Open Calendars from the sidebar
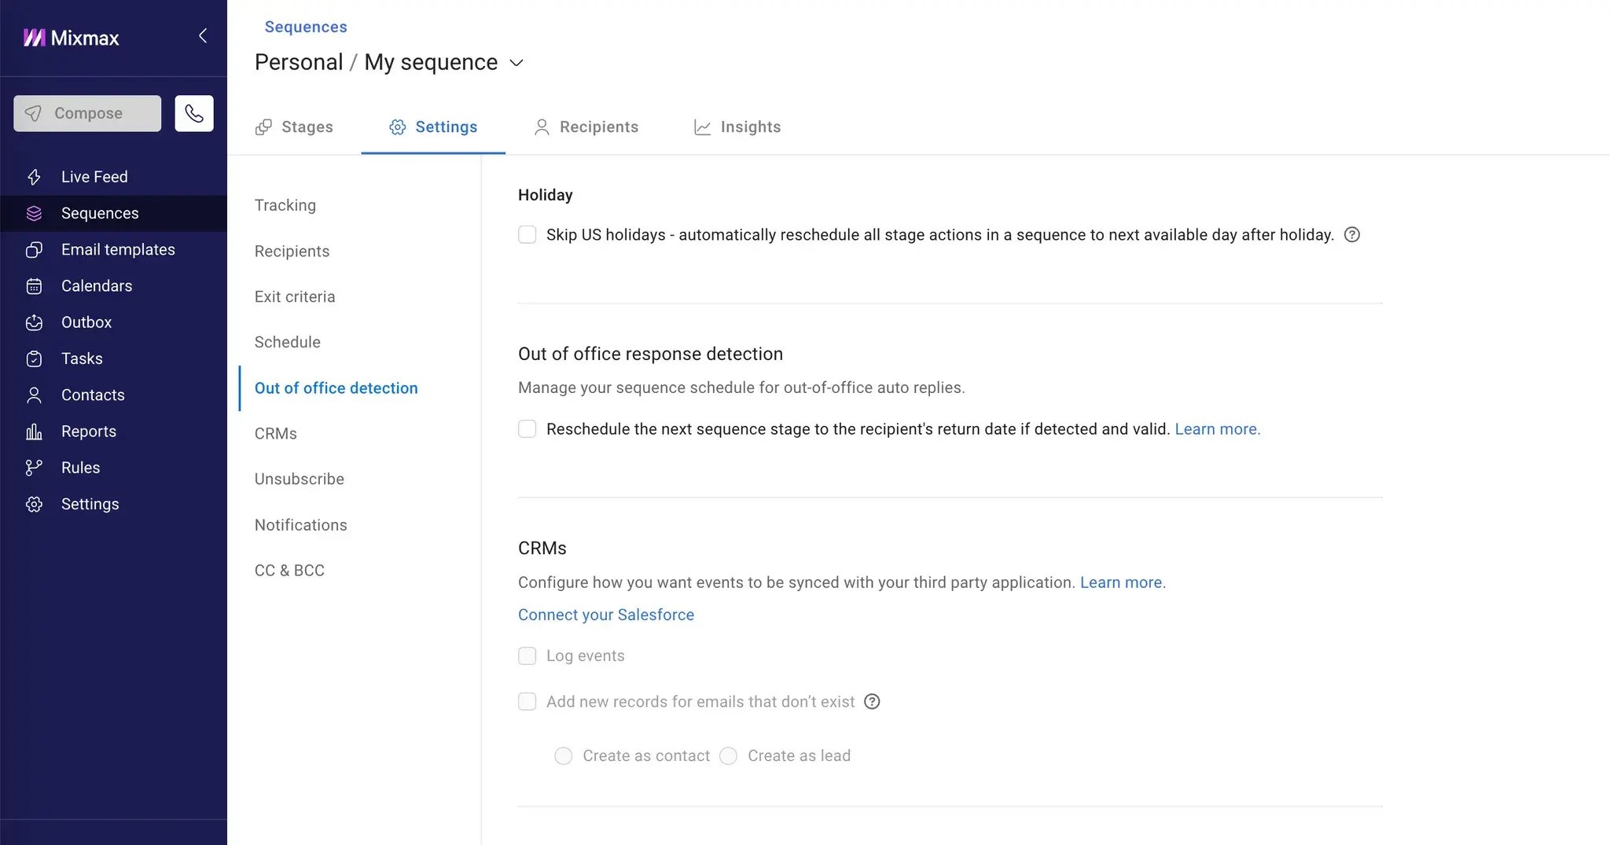Viewport: 1610px width, 845px height. [113, 286]
